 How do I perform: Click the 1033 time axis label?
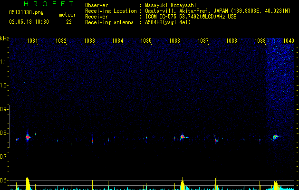click(89, 40)
